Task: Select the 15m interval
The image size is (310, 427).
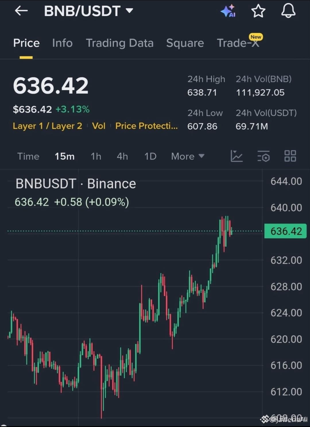Action: pos(65,156)
